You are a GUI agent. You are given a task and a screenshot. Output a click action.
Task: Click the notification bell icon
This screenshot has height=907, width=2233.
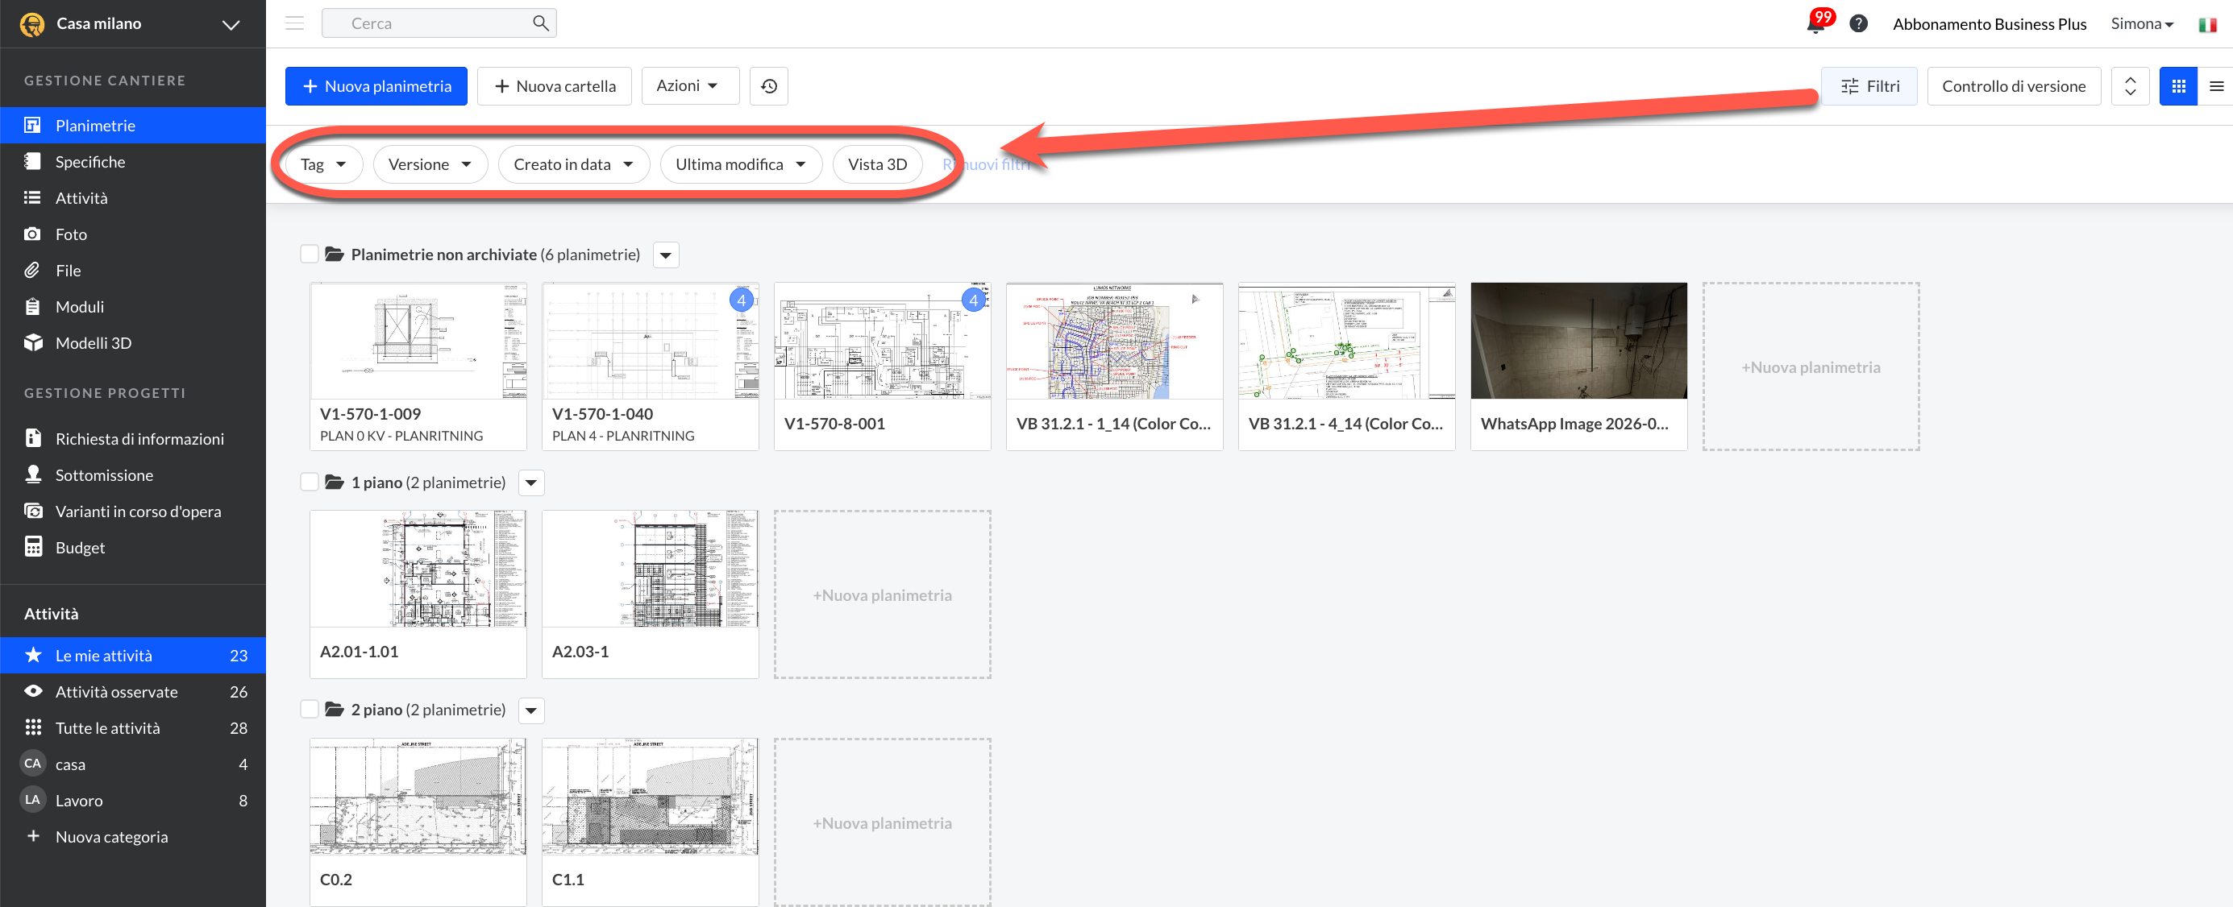click(x=1815, y=24)
